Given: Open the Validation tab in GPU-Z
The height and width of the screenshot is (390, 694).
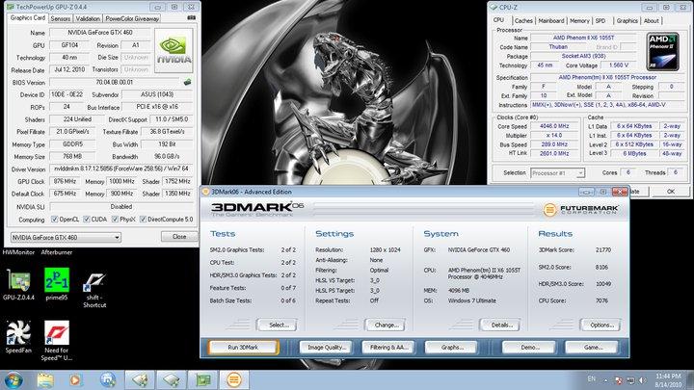Looking at the screenshot, I should click(88, 18).
